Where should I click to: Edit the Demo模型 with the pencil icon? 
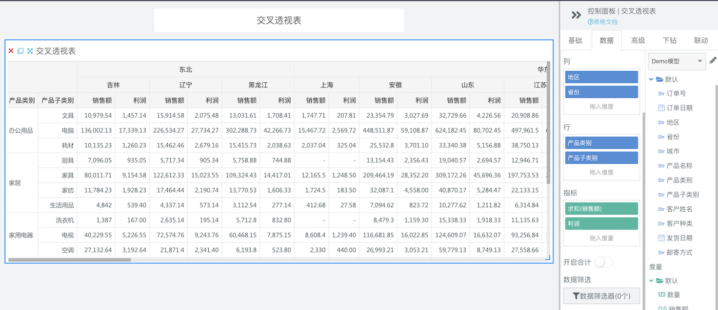[713, 61]
